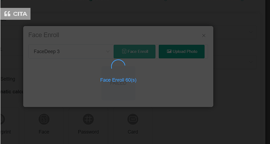
Task: Select the Password hash icon
Action: 88,119
